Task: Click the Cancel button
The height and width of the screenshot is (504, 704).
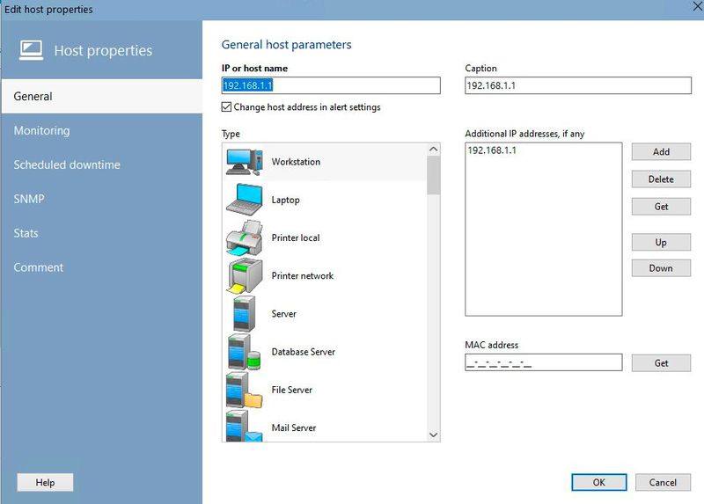Action: pos(663,483)
